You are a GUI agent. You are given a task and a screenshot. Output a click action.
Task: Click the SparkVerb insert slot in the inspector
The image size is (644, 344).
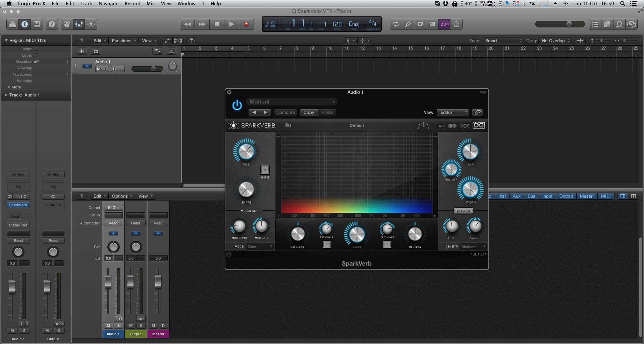click(x=18, y=205)
